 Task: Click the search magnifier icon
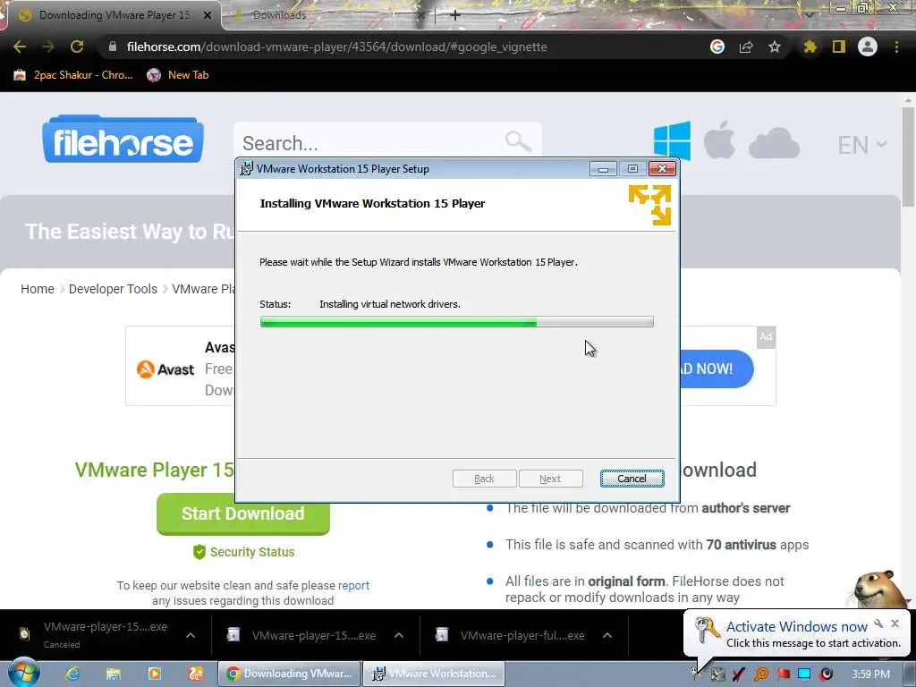tap(518, 140)
